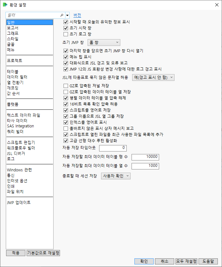The image size is (222, 267).
Task: Toggle 병렬 데이터 테이블 열 압축 해제
Action: coord(66,98)
